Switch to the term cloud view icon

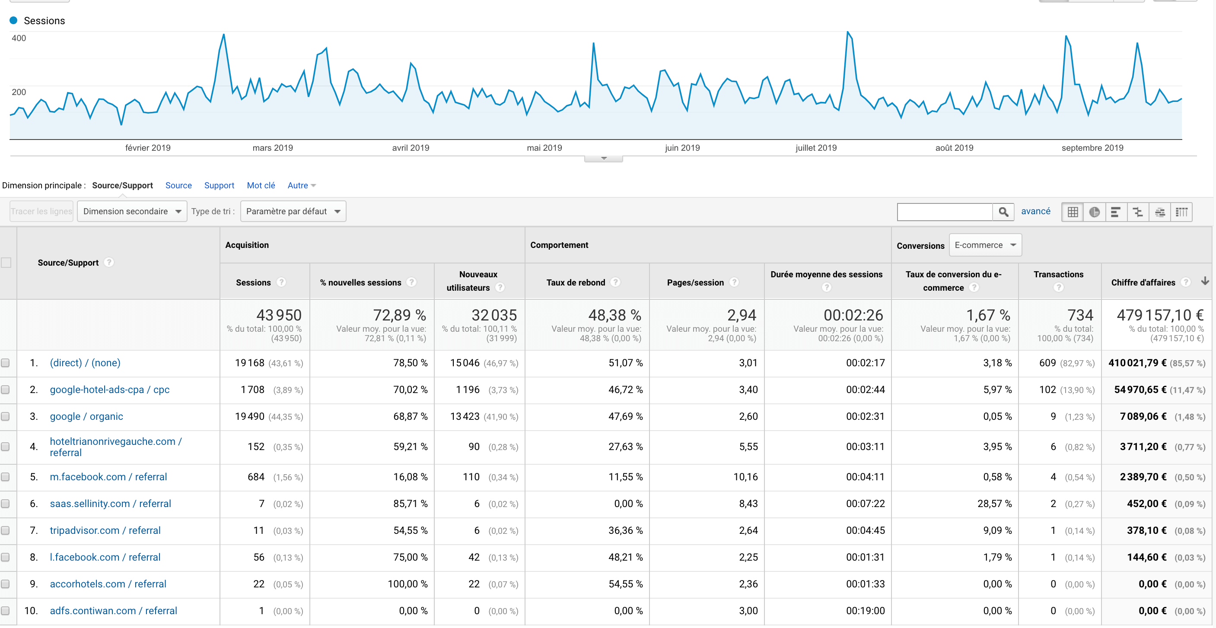1159,212
